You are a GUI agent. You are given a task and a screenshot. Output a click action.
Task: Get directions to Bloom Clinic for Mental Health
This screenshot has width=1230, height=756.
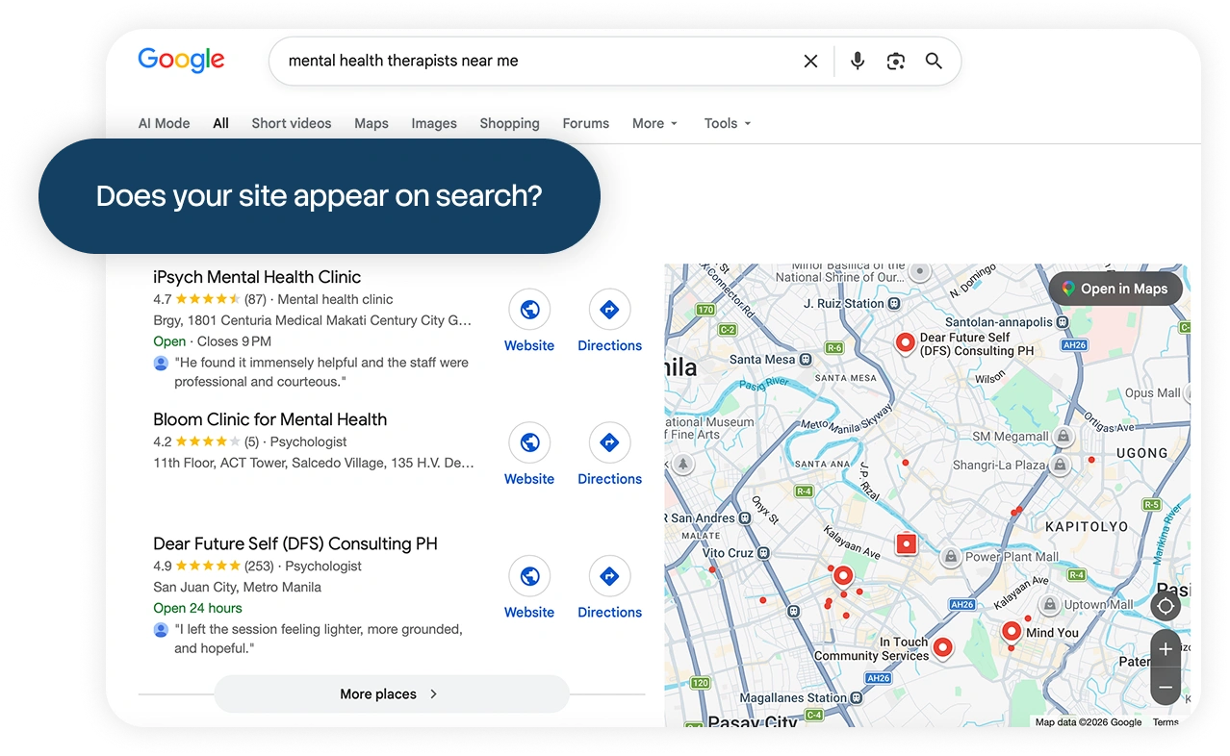pyautogui.click(x=609, y=442)
